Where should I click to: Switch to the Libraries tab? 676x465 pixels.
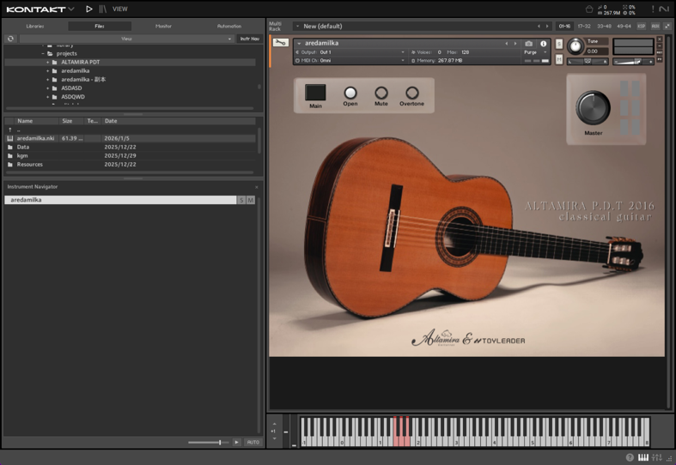pyautogui.click(x=35, y=27)
